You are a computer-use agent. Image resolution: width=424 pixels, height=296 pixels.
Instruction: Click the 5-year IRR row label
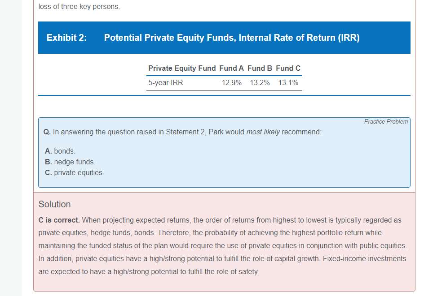[x=166, y=83]
